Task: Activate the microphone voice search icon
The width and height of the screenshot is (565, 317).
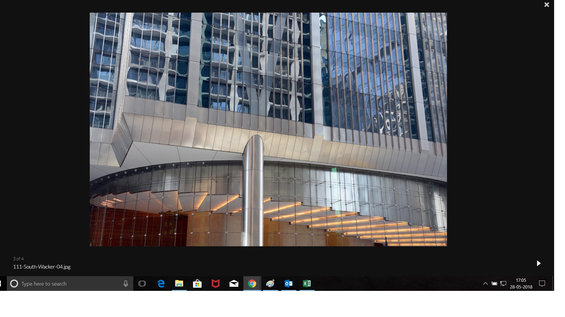Action: click(126, 284)
